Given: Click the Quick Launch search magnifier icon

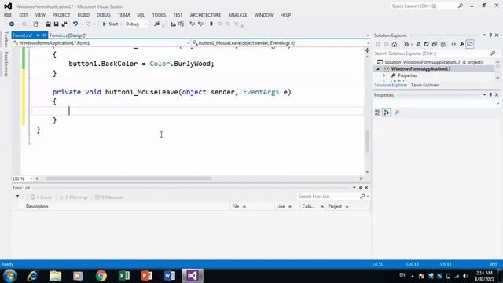Looking at the screenshot, I should pyautogui.click(x=461, y=6).
